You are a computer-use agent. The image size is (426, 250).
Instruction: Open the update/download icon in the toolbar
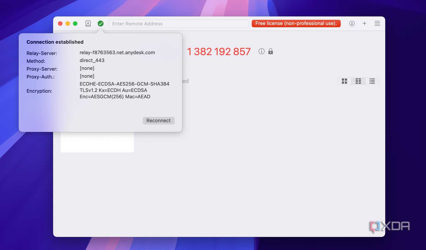click(x=352, y=23)
